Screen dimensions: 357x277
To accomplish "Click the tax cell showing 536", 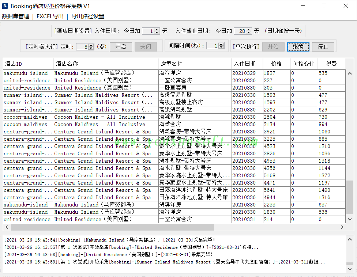I will 331,212.
